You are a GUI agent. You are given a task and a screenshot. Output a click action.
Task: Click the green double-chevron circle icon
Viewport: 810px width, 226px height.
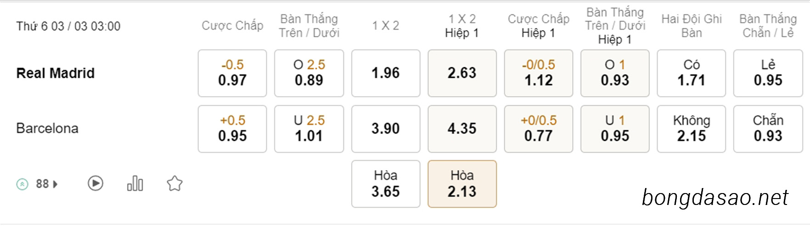tap(22, 184)
